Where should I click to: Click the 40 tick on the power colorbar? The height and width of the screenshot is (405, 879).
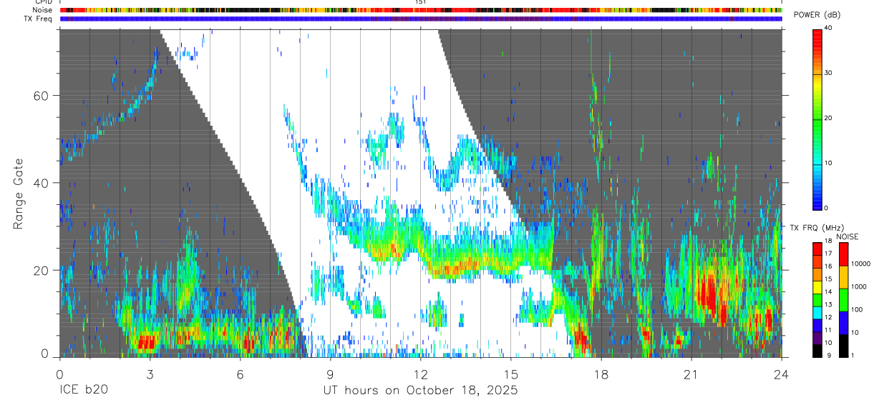828,28
